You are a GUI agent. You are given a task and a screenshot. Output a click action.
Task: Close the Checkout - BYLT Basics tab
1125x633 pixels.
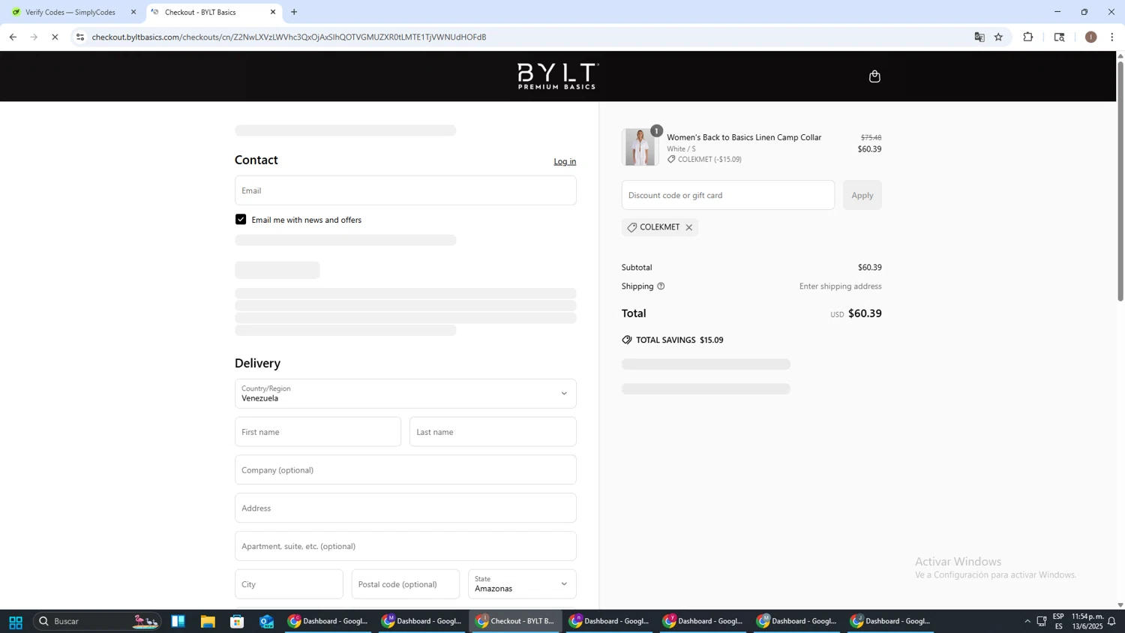click(273, 12)
